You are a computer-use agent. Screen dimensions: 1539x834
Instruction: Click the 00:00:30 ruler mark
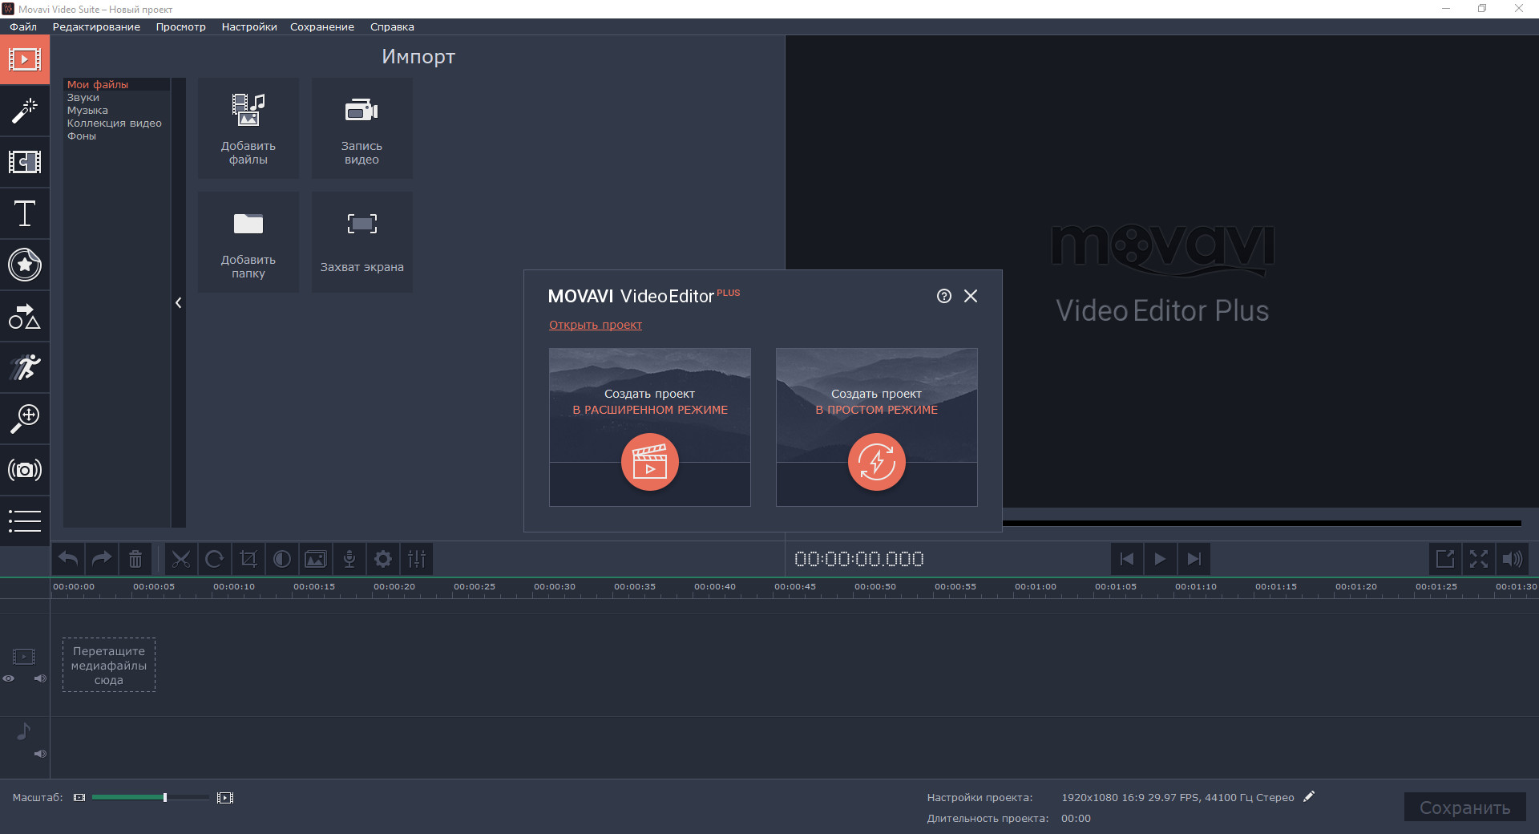coord(555,587)
